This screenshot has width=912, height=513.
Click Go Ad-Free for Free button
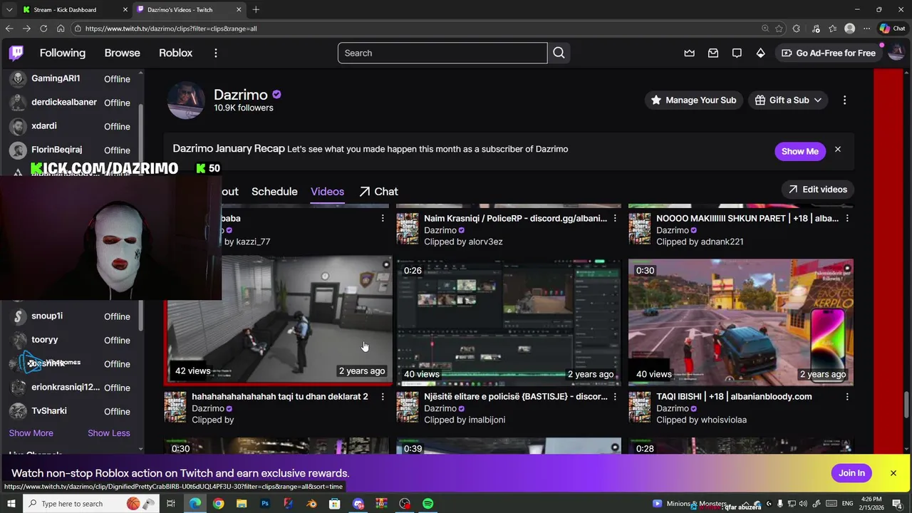(828, 53)
